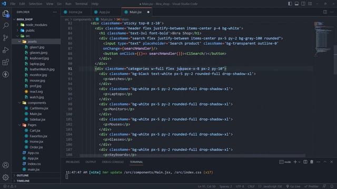Split the terminal
The width and height of the screenshot is (337, 189).
pyautogui.click(x=305, y=162)
